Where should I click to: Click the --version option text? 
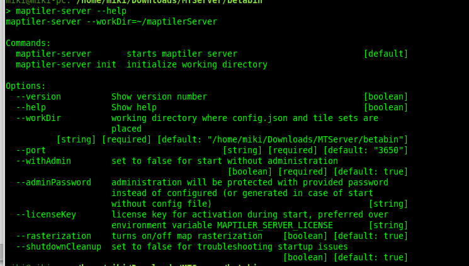point(38,96)
